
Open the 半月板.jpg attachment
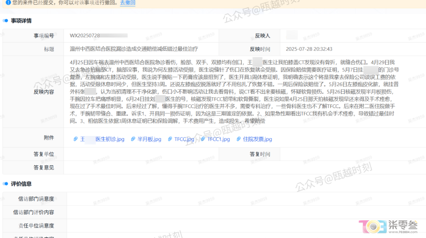149,139
